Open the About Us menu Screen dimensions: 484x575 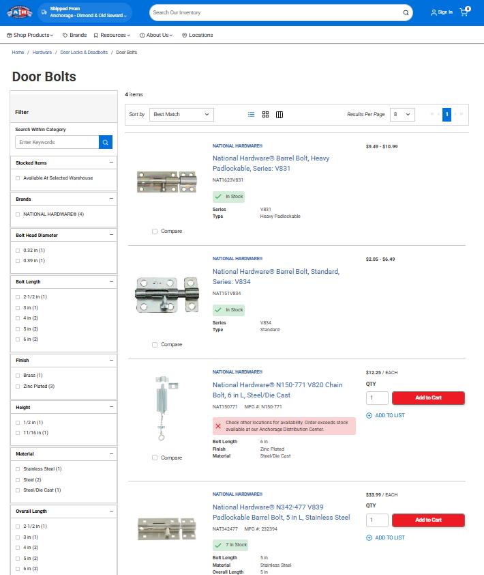[156, 36]
